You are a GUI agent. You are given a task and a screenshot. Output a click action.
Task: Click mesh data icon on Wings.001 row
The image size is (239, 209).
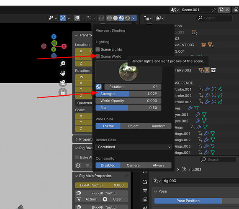(213, 133)
